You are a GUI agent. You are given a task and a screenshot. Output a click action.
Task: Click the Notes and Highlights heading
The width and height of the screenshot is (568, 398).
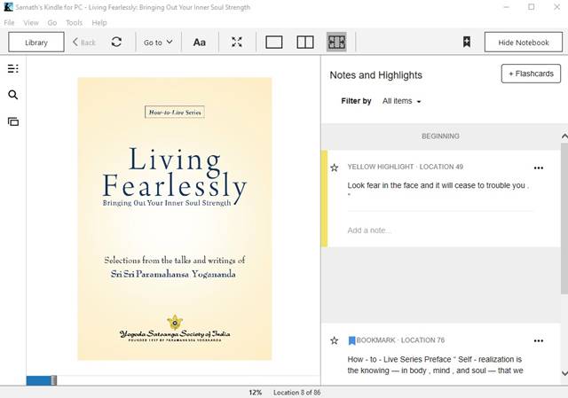[375, 74]
